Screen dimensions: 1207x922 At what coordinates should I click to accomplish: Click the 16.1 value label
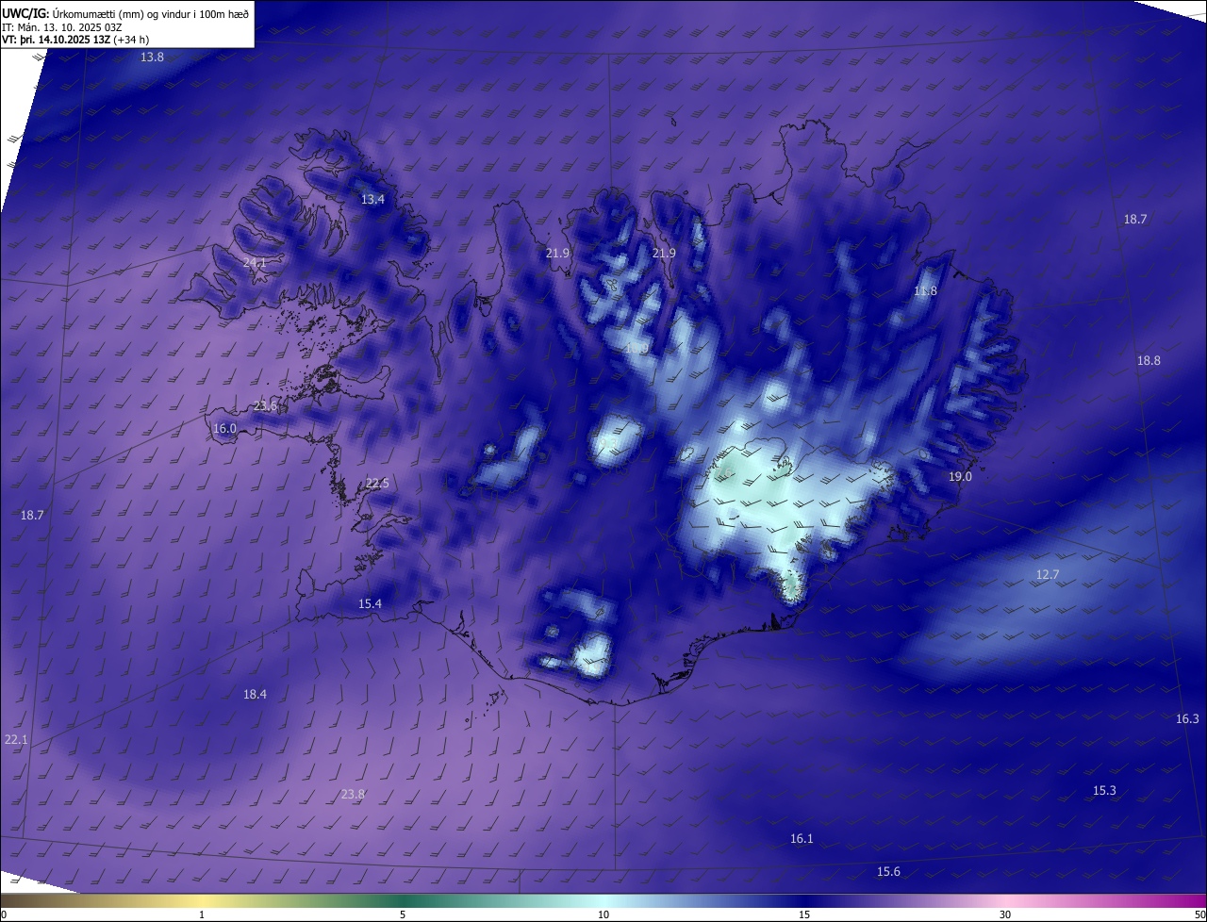tap(802, 839)
